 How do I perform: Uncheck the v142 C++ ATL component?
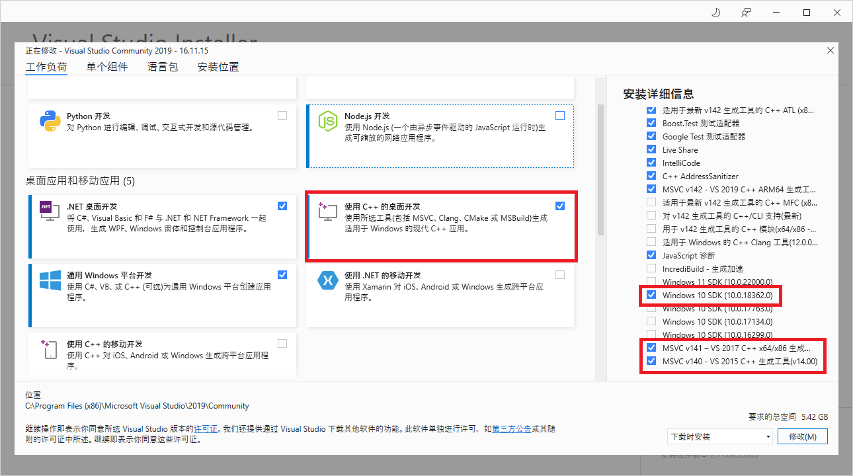[x=651, y=110]
